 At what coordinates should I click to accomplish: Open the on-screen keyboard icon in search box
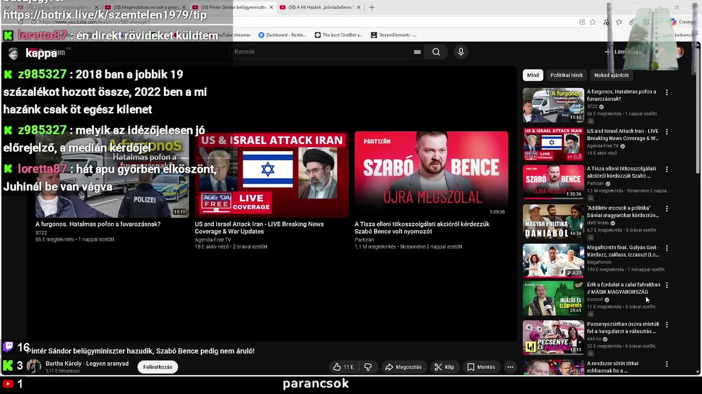417,52
